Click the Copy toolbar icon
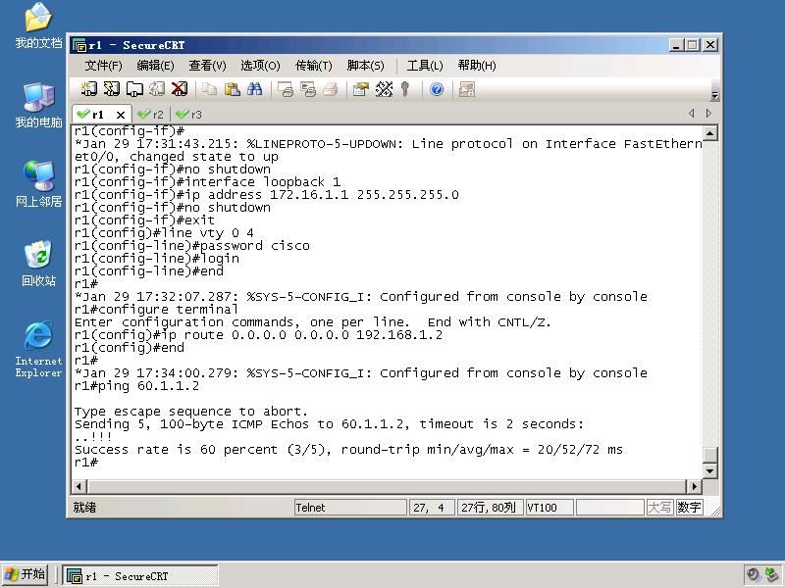785x588 pixels. click(x=209, y=89)
